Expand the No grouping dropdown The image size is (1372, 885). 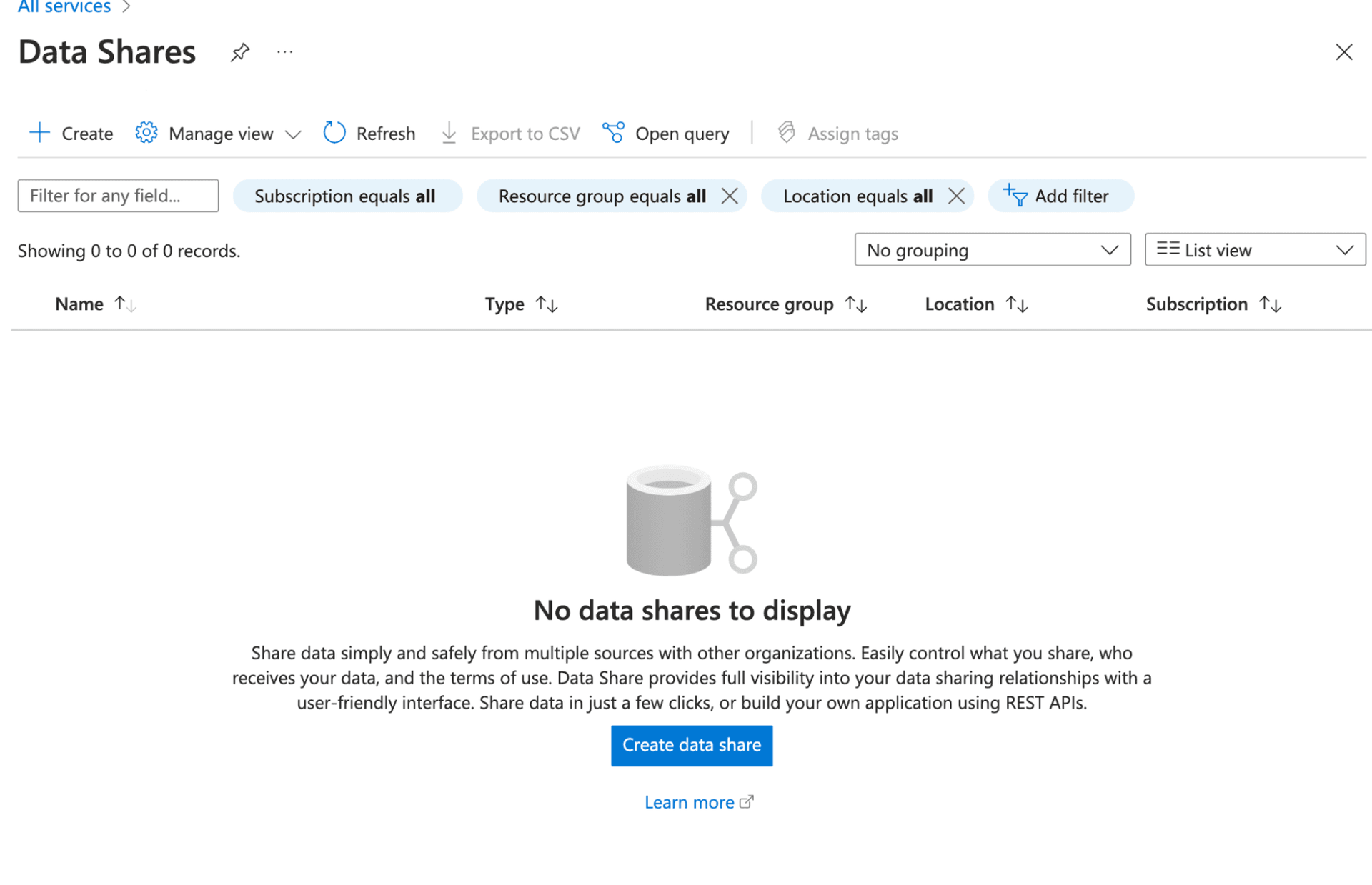(x=992, y=250)
